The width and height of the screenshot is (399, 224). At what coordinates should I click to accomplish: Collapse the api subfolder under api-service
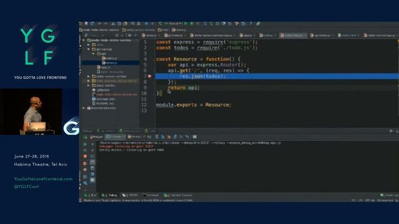coord(94,54)
